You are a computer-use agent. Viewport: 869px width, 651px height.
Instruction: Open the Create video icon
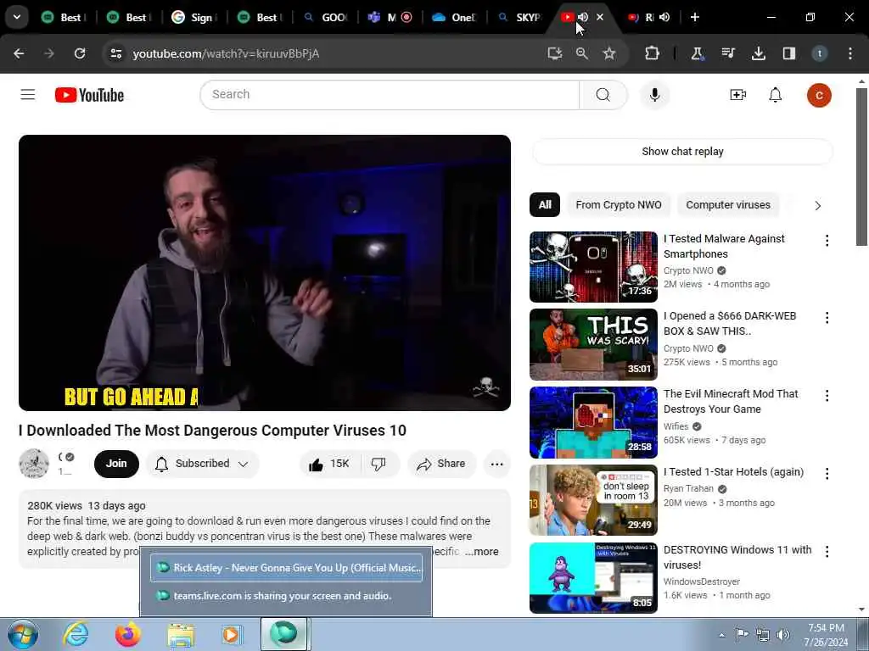(x=737, y=95)
